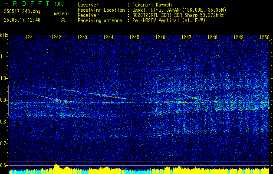Image resolution: width=273 pixels, height=174 pixels.
Task: Click frequency label 0.7
Action: 3,144
